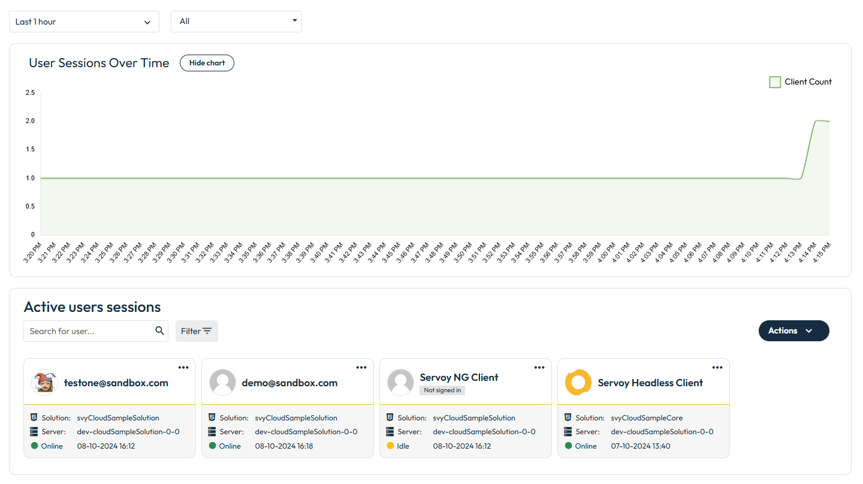The height and width of the screenshot is (484, 863).
Task: Click the HTML5 solution icon on Headless Client card
Action: pos(568,417)
